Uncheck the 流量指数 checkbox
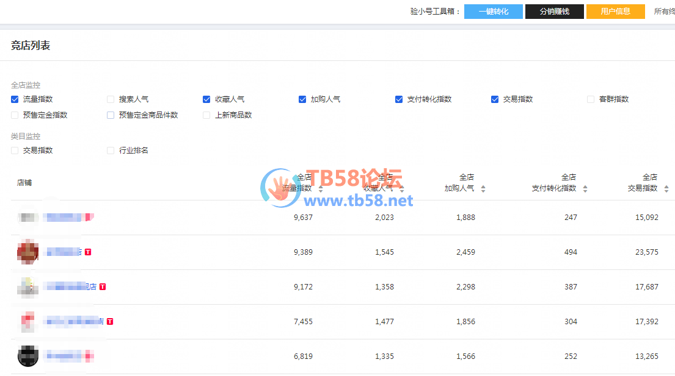675x376 pixels. pyautogui.click(x=15, y=99)
